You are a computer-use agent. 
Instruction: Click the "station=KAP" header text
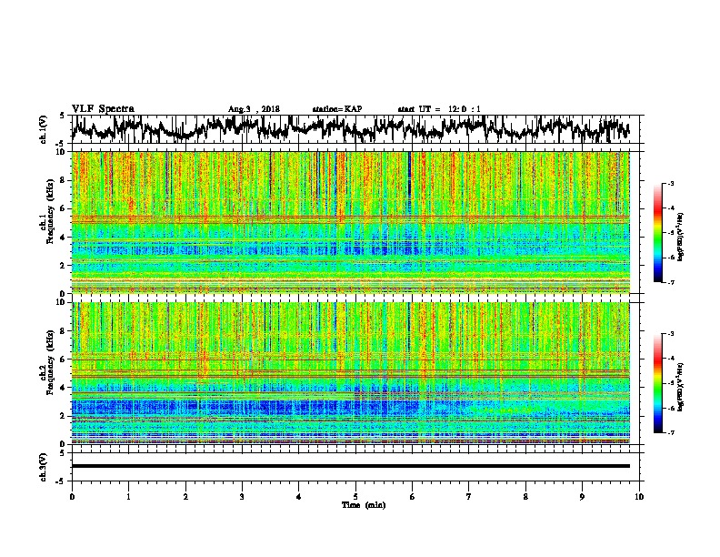click(337, 109)
